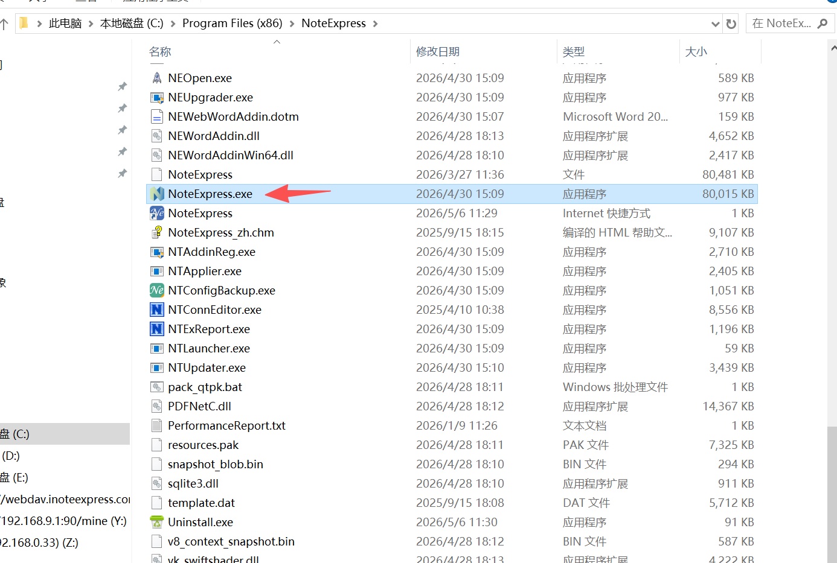Select the NEWordAddin.dll file icon
The width and height of the screenshot is (837, 563).
tap(157, 136)
